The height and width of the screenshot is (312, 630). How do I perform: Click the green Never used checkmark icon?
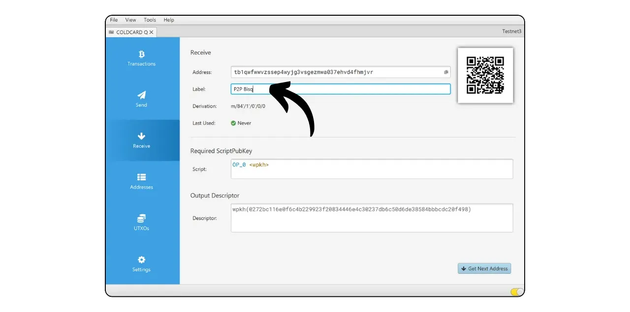[x=233, y=123]
